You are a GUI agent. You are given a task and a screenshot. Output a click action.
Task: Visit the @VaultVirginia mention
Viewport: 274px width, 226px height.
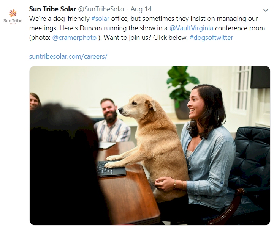[192, 28]
